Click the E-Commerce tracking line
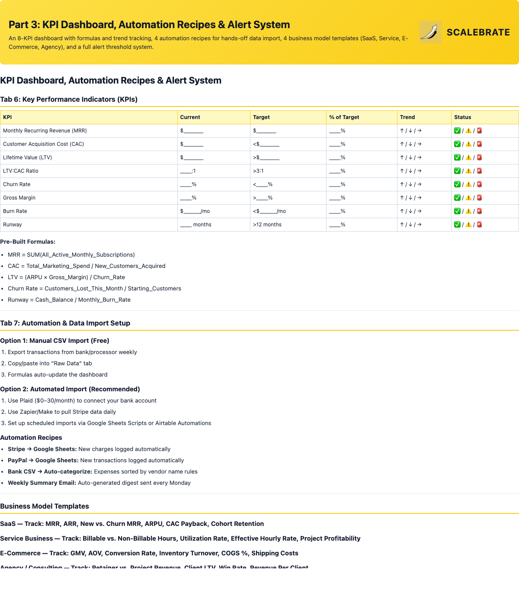Viewport: 519px width, 606px height. (149, 553)
